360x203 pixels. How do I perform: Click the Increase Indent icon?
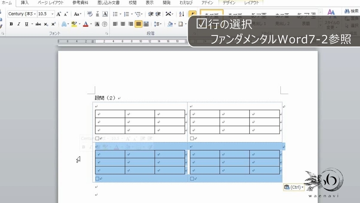click(x=158, y=14)
